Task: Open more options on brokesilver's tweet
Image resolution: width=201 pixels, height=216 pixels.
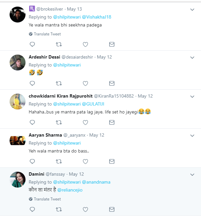Action: click(x=192, y=10)
